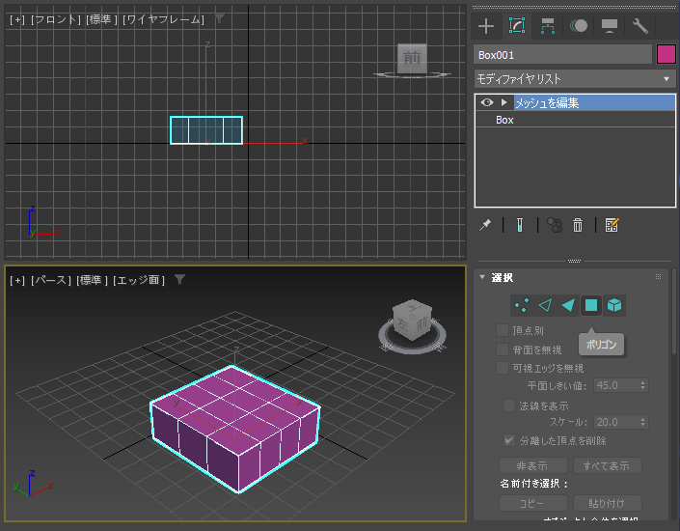The image size is (680, 531).
Task: Open the [ワイヤフレーム] display menu
Action: (163, 19)
